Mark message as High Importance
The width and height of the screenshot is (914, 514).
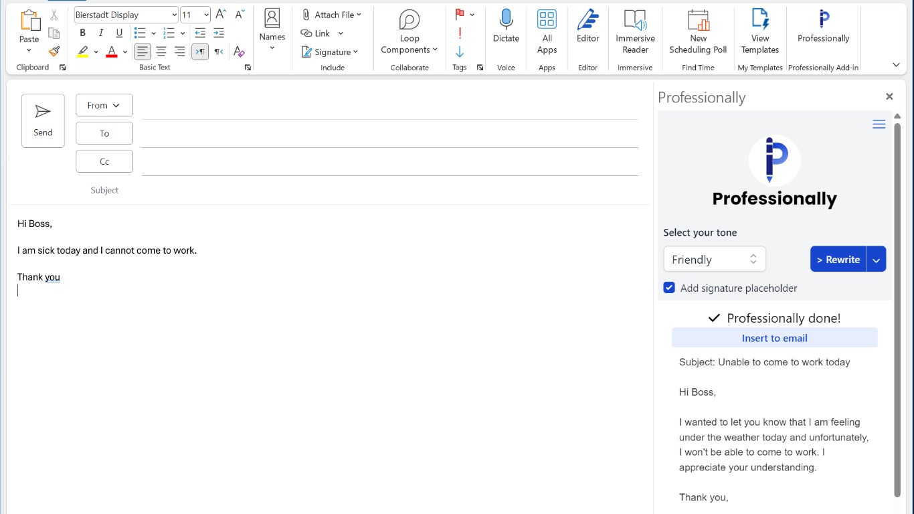[460, 33]
